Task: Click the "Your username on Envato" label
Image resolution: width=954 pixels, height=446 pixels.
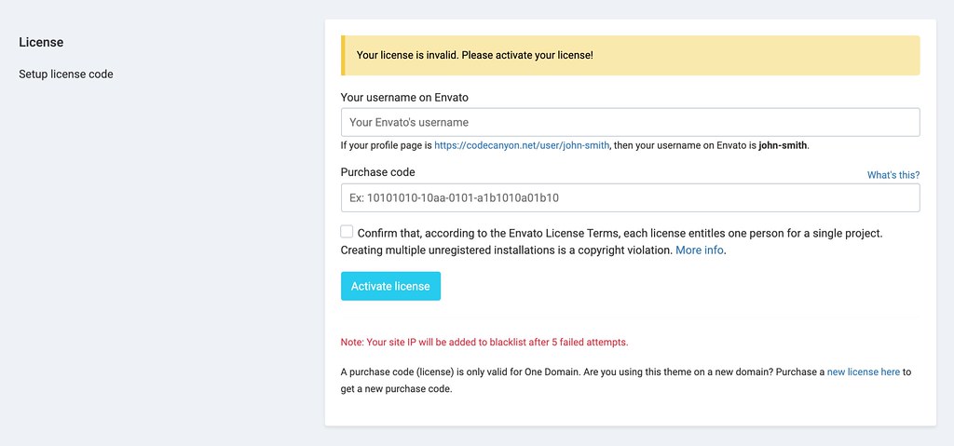Action: click(x=405, y=97)
